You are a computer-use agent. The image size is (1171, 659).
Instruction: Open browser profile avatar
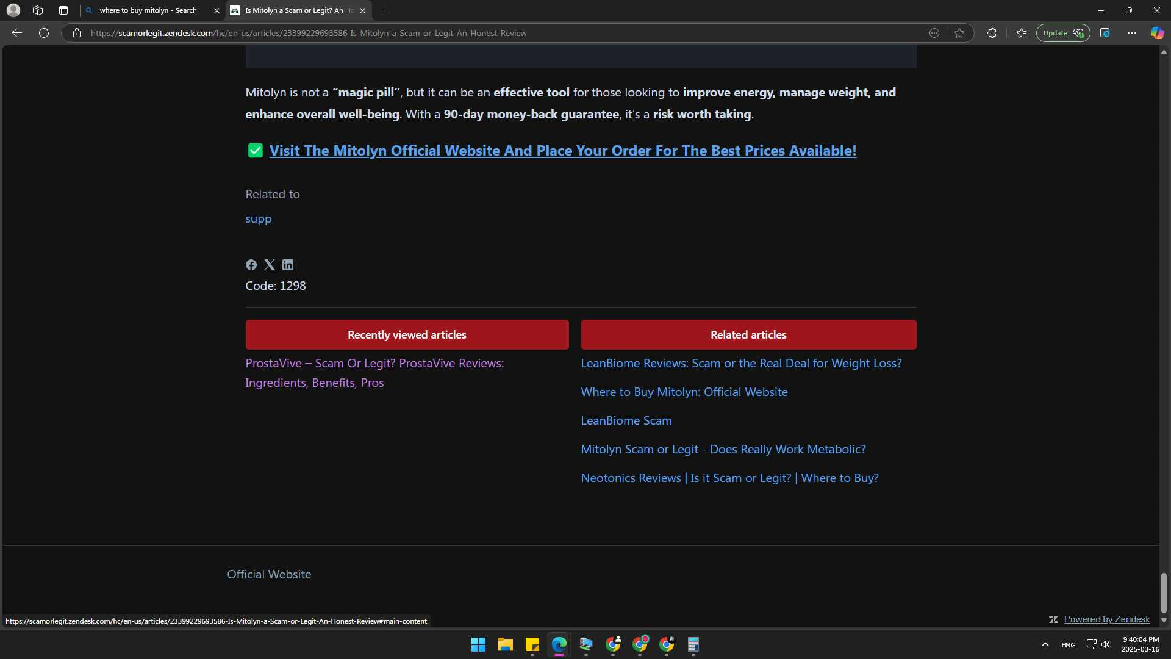click(13, 10)
